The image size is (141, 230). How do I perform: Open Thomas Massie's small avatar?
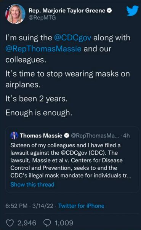tap(14, 136)
